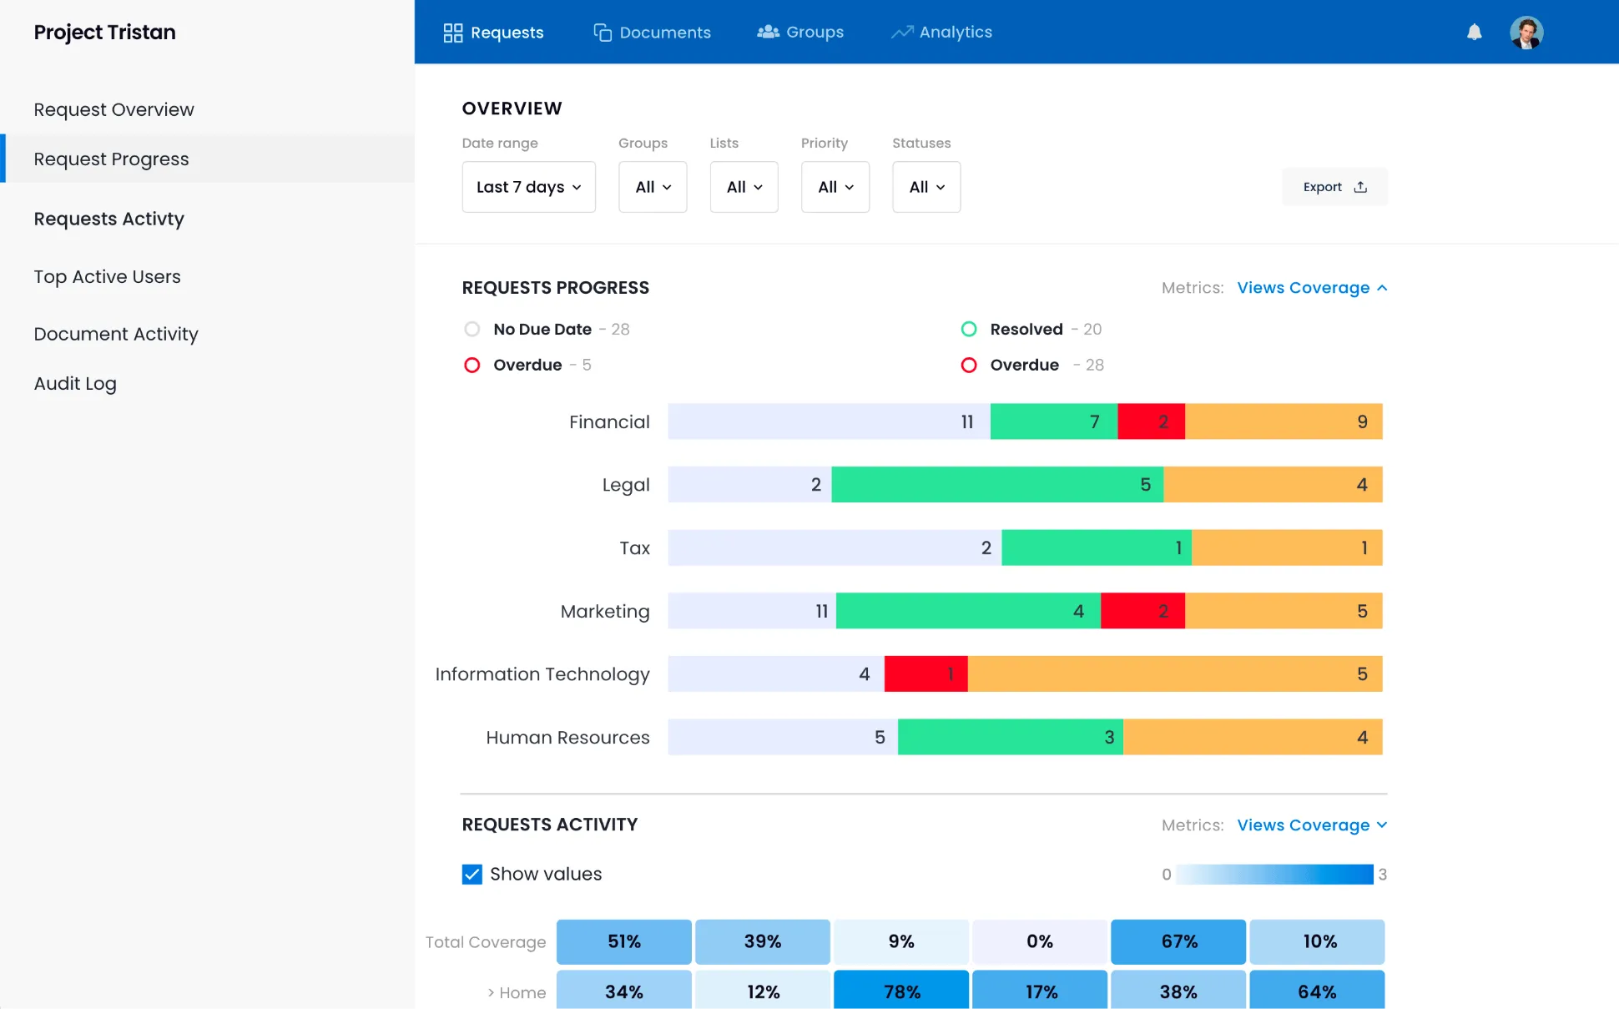Expand the Home row in coverage table
1619x1009 pixels.
492,992
